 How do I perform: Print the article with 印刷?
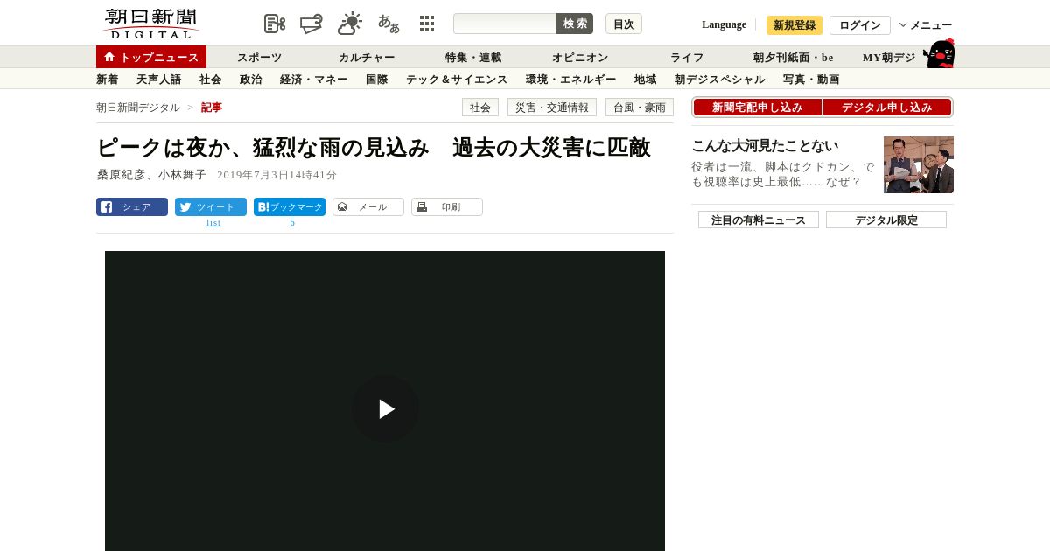pyautogui.click(x=447, y=207)
